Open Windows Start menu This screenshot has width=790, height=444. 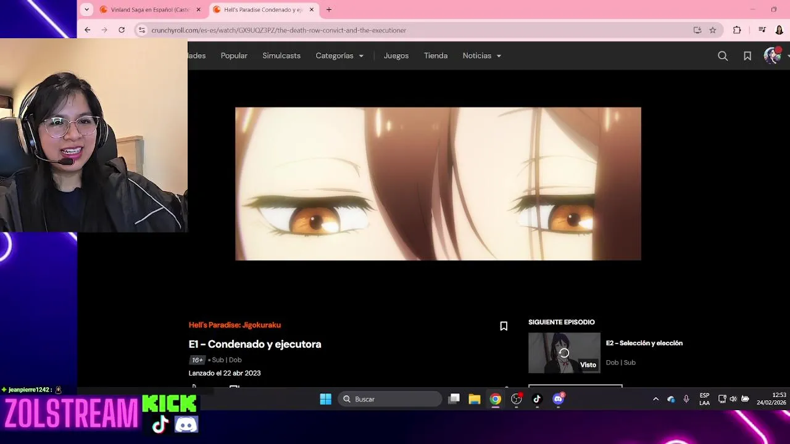tap(326, 399)
